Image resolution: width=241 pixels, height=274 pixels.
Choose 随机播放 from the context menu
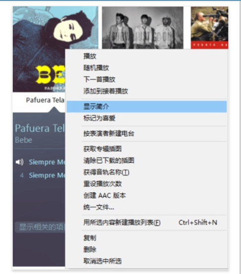[147, 68]
